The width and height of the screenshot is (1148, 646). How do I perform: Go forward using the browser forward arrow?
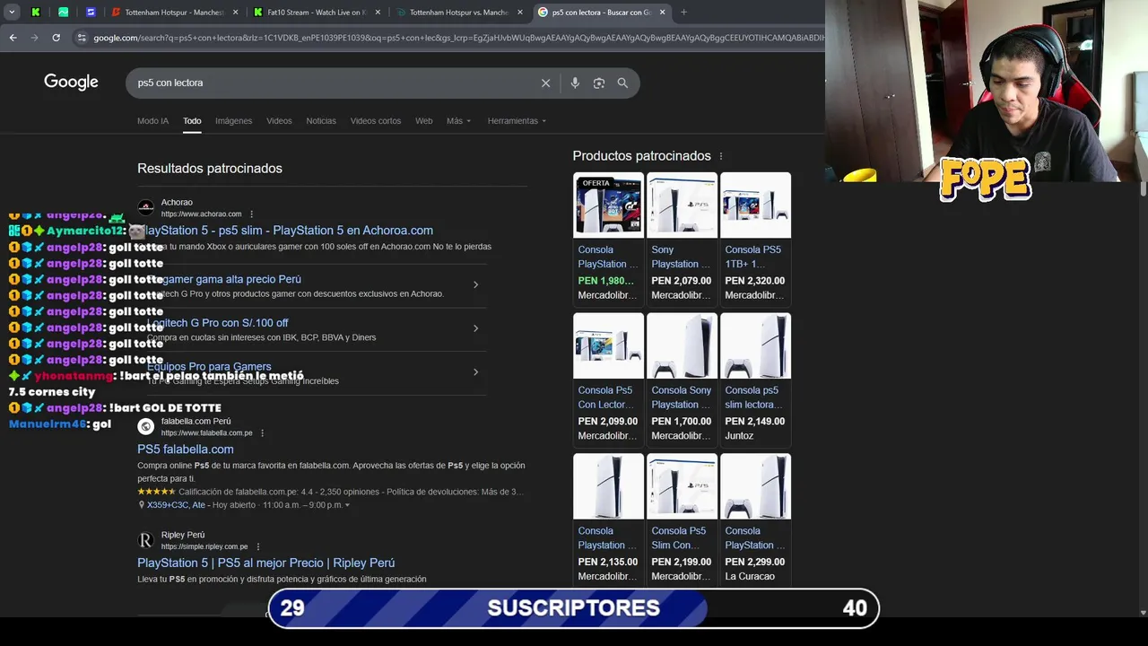point(34,38)
